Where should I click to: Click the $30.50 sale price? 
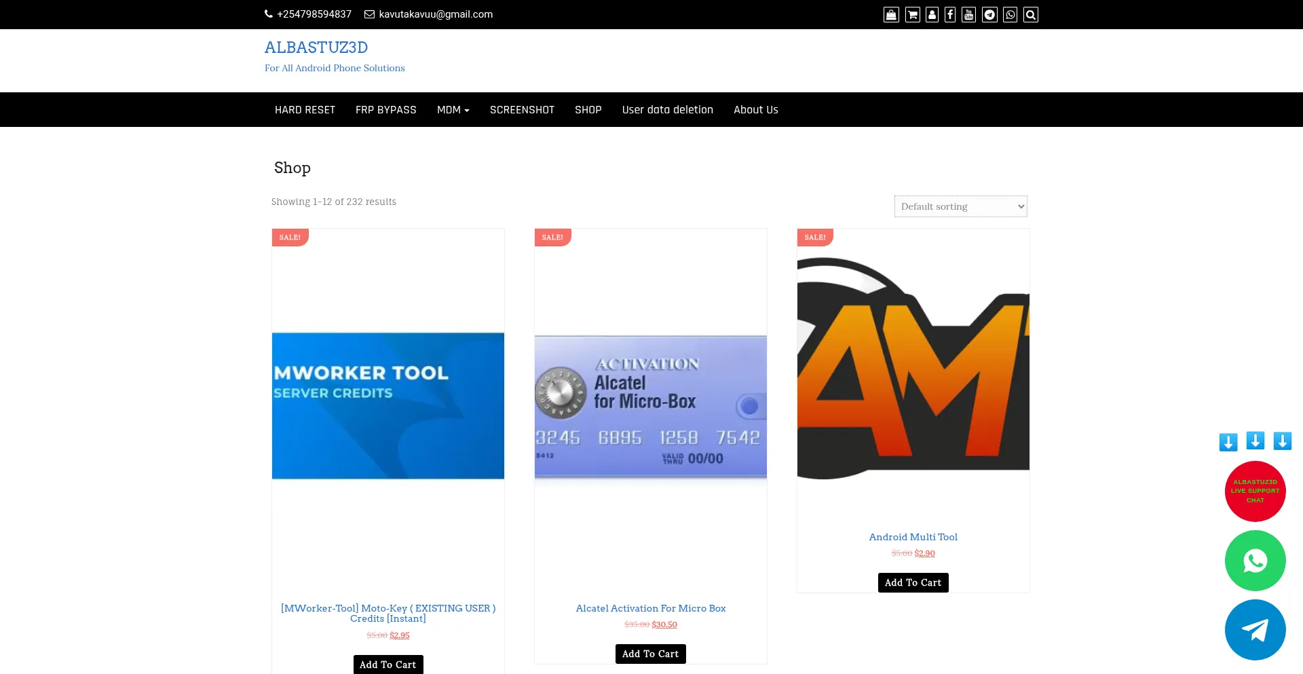point(664,624)
